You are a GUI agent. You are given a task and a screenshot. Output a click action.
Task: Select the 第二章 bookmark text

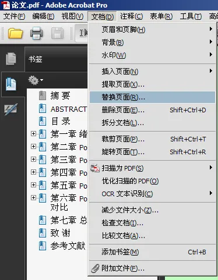(69, 147)
